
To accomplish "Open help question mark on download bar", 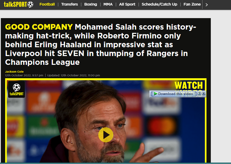I will coord(199,93).
